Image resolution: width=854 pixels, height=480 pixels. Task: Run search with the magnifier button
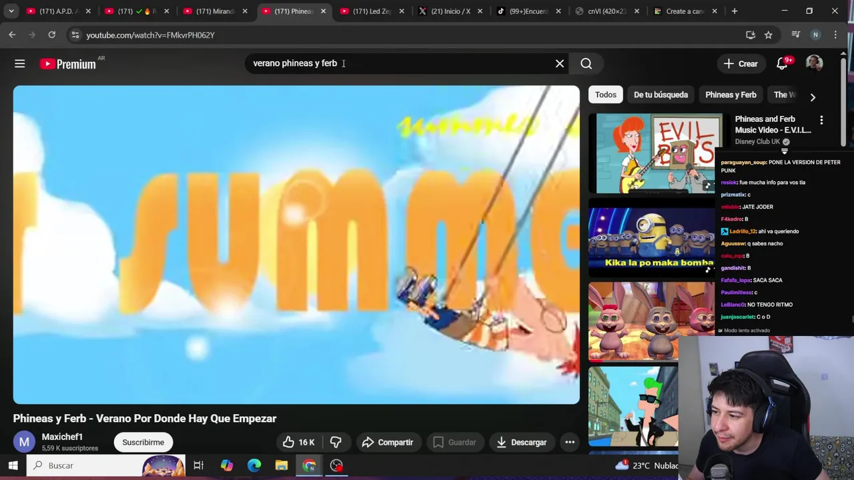(586, 63)
